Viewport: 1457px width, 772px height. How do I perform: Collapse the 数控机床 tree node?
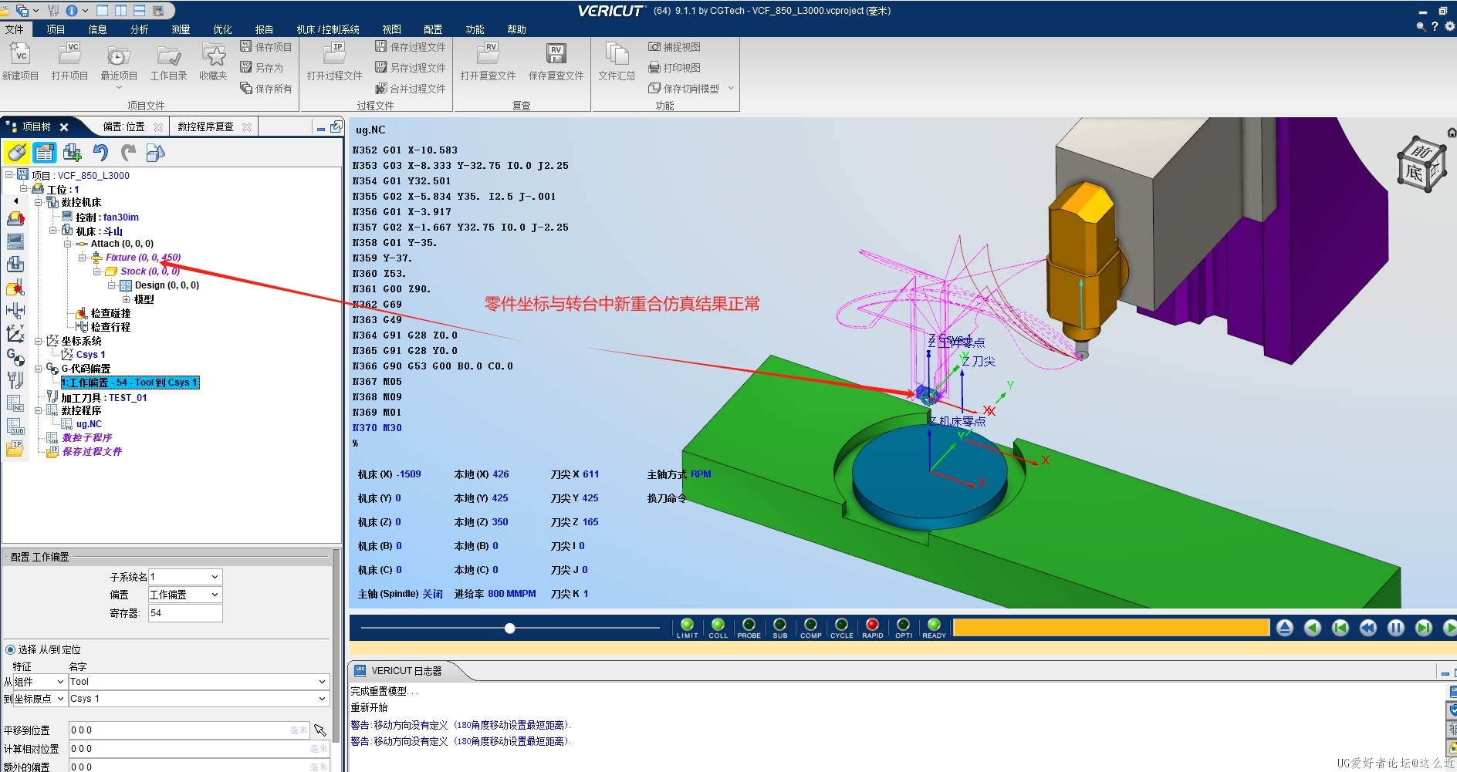tap(39, 202)
